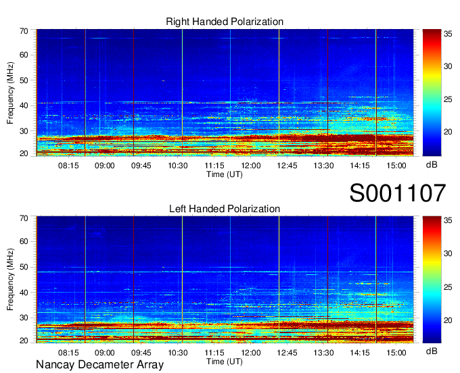
Task: Choose the 14:15 time tick under Left Handed plot
Action: (360, 353)
